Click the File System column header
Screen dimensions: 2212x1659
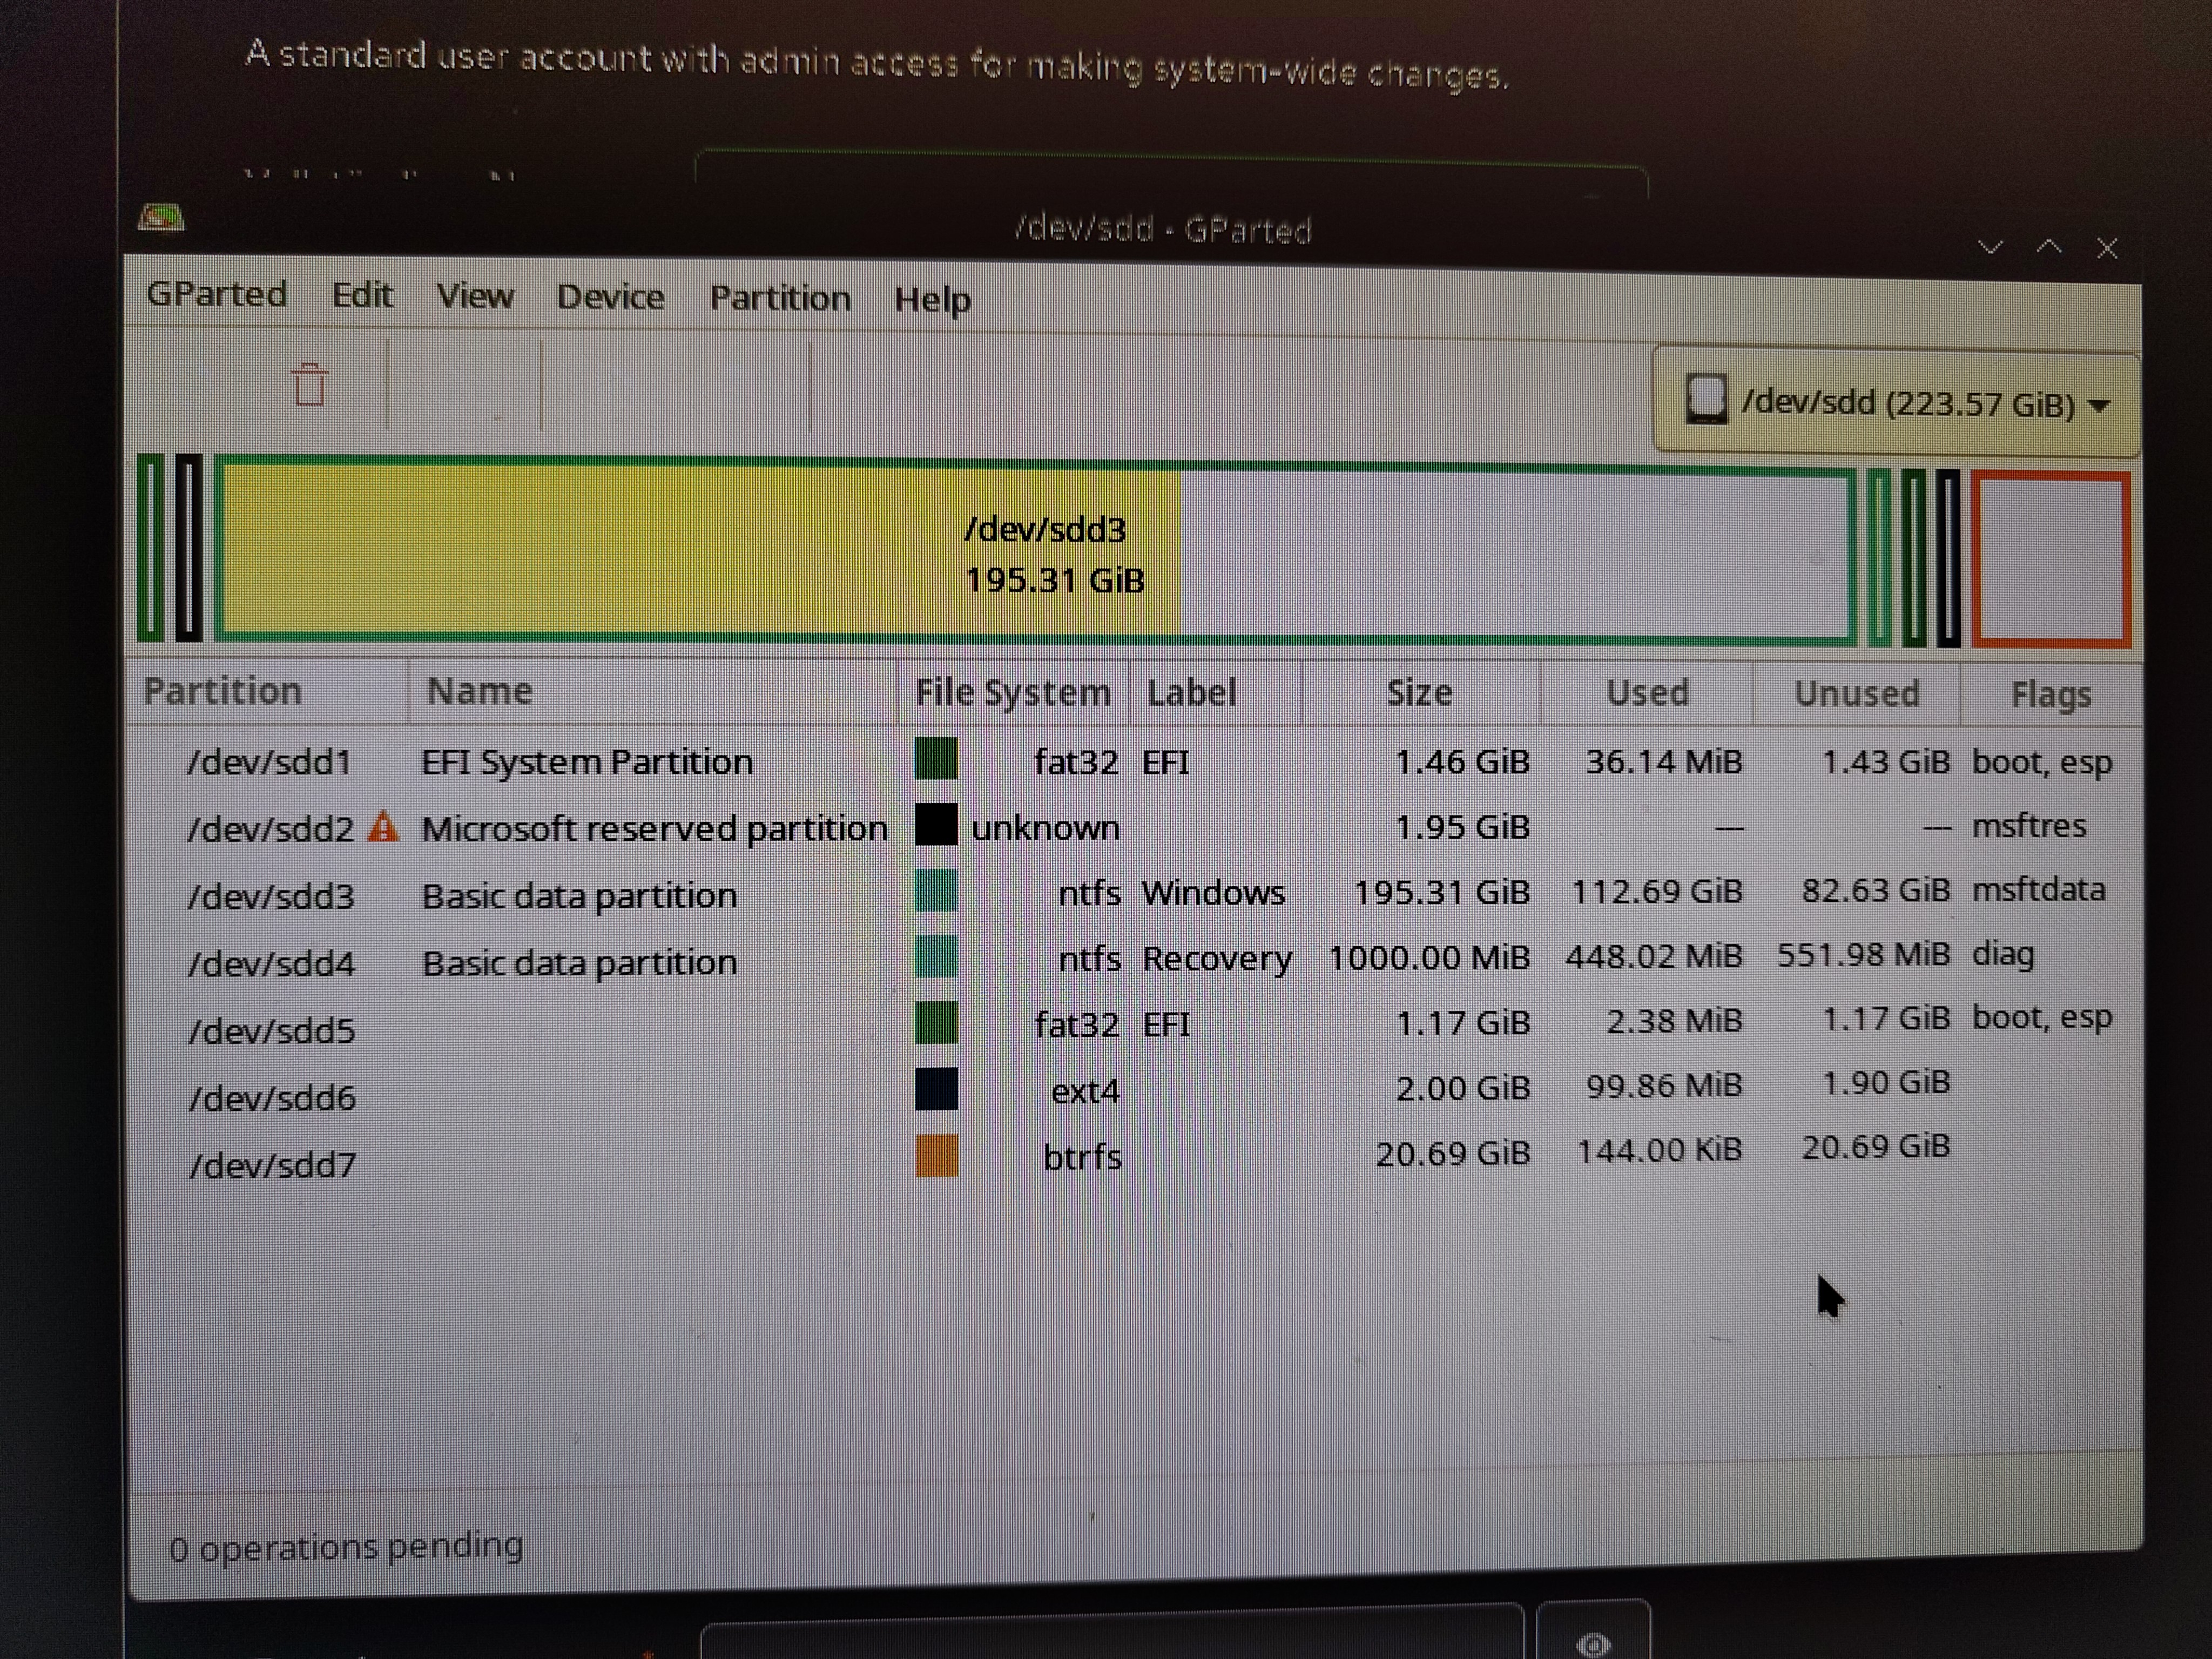[x=1012, y=692]
